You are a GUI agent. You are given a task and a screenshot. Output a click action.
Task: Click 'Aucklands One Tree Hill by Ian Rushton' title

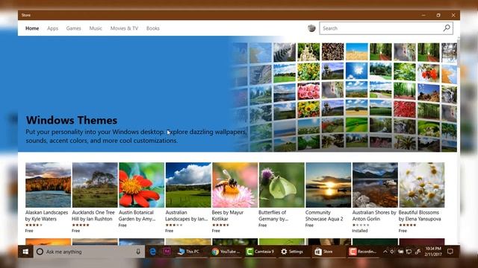tap(93, 215)
